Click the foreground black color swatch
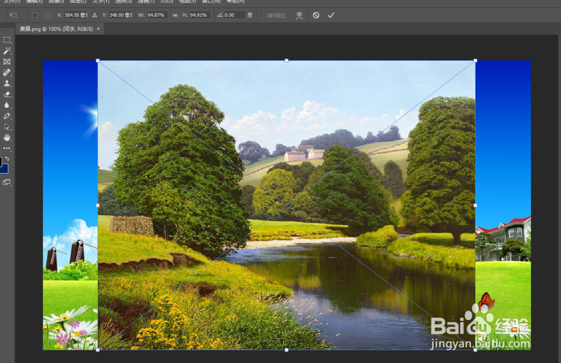The width and height of the screenshot is (561, 363). tap(1, 161)
